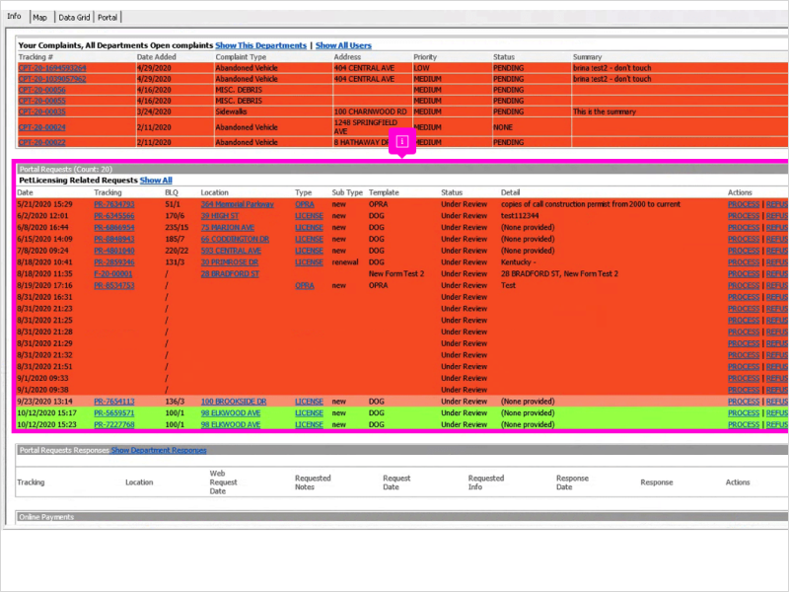Click Show This Departments link
The width and height of the screenshot is (789, 592).
click(x=260, y=45)
